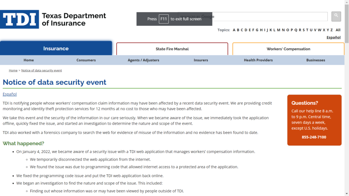Click the Home breadcrumb link
The image size is (349, 196).
13,70
